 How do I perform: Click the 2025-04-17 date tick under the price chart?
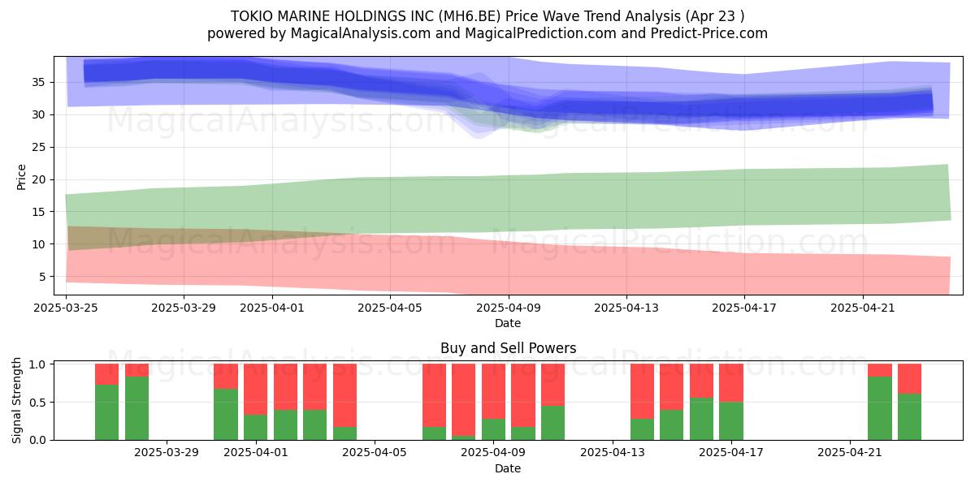[x=745, y=308]
